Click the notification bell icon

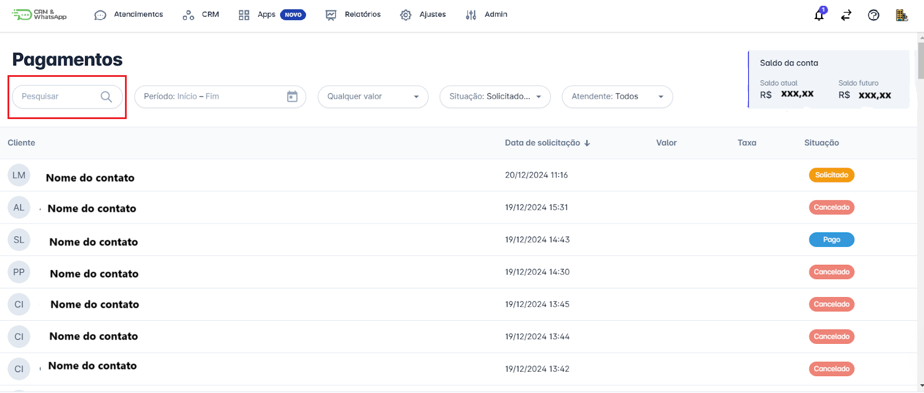click(x=819, y=15)
